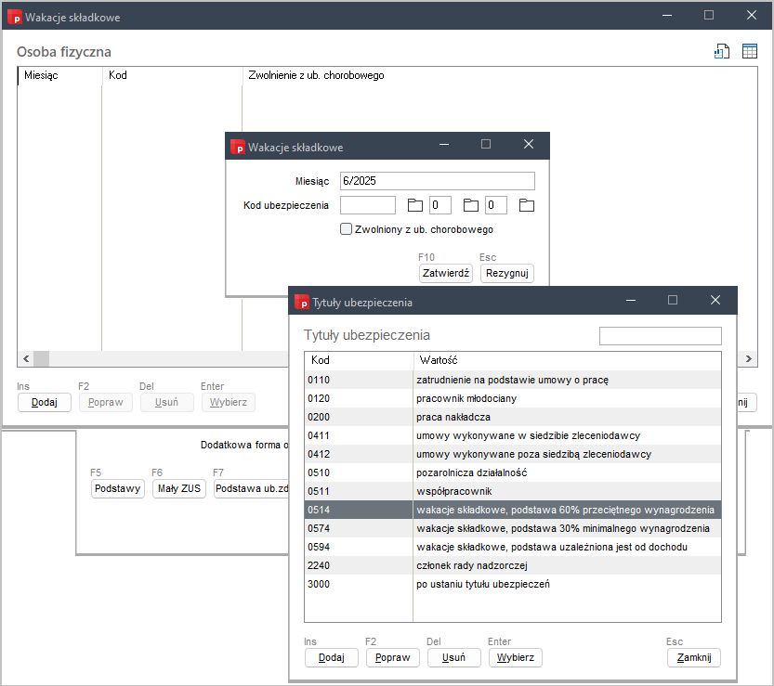Close the Tytuły ubezpieczenia window with X
The width and height of the screenshot is (774, 686).
[x=715, y=301]
